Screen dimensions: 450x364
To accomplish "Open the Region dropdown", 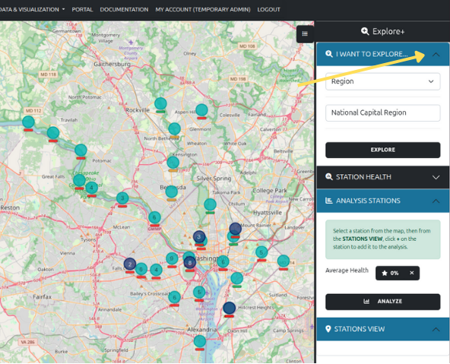I will coord(383,81).
